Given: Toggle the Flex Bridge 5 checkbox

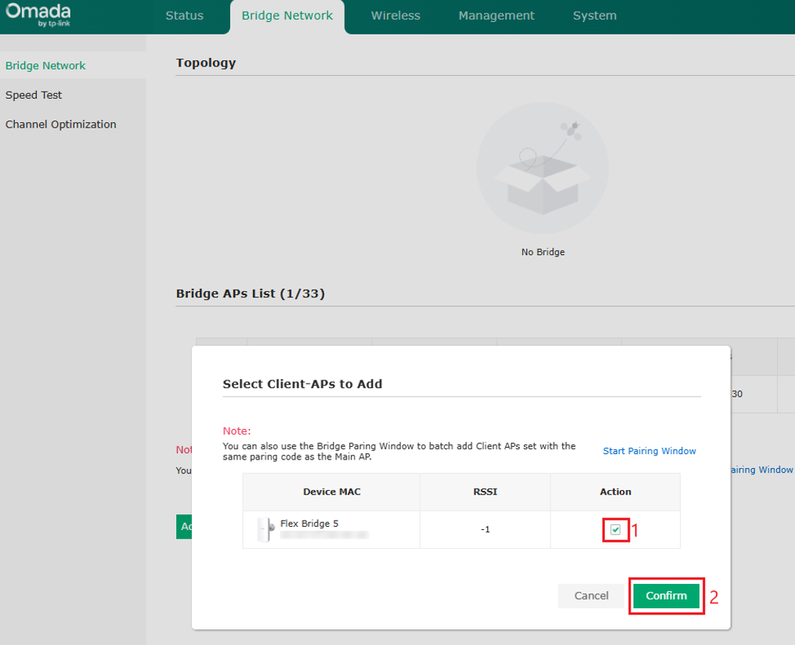Looking at the screenshot, I should (x=616, y=529).
